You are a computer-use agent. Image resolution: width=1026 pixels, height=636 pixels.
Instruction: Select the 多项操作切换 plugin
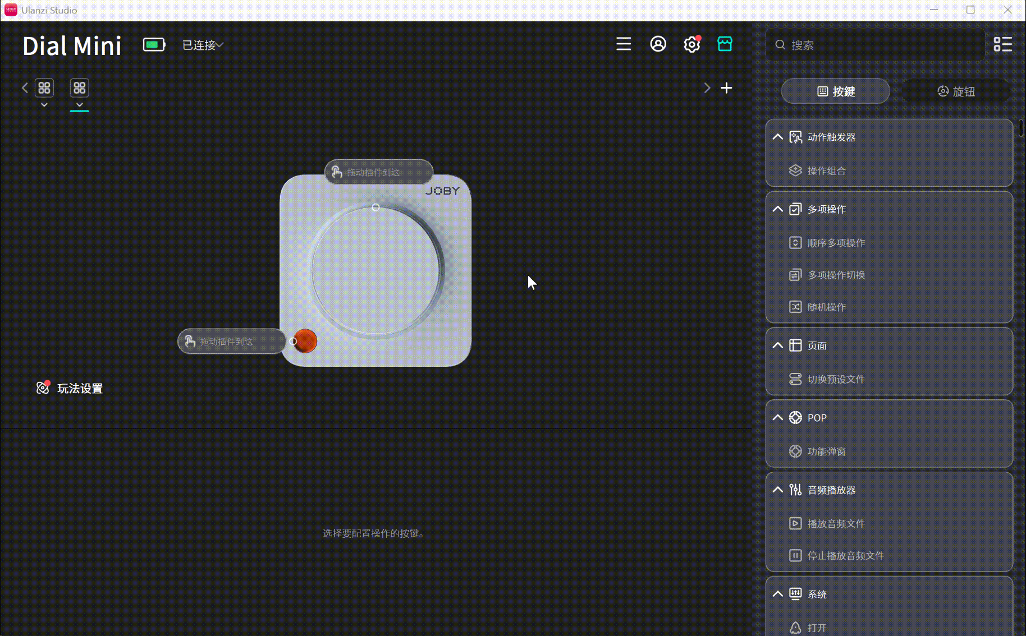(x=889, y=275)
